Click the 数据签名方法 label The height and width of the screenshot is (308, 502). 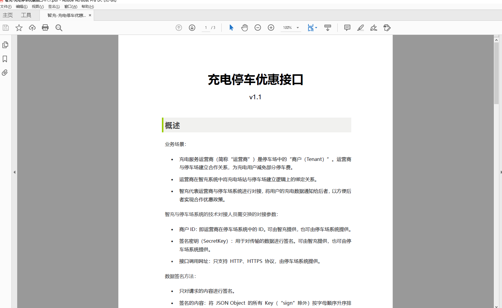pos(180,276)
